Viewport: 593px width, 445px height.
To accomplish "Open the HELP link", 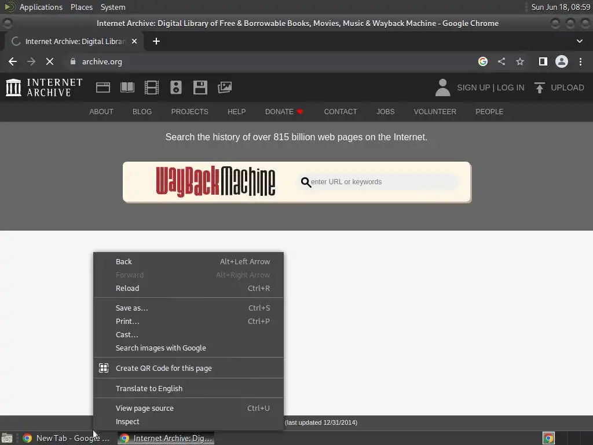I will pos(237,112).
